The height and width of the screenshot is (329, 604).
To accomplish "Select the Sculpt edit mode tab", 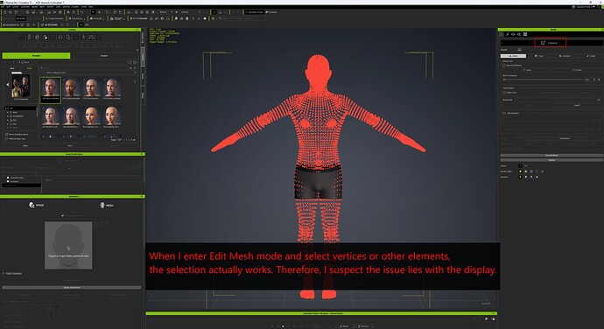I will [x=591, y=56].
